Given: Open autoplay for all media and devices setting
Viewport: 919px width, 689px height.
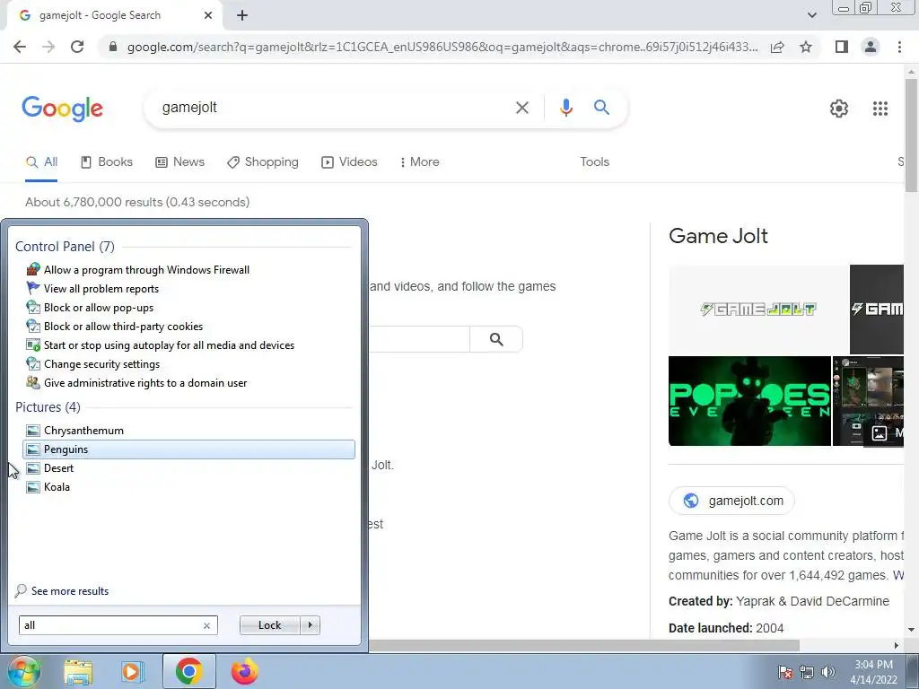Looking at the screenshot, I should (x=169, y=345).
